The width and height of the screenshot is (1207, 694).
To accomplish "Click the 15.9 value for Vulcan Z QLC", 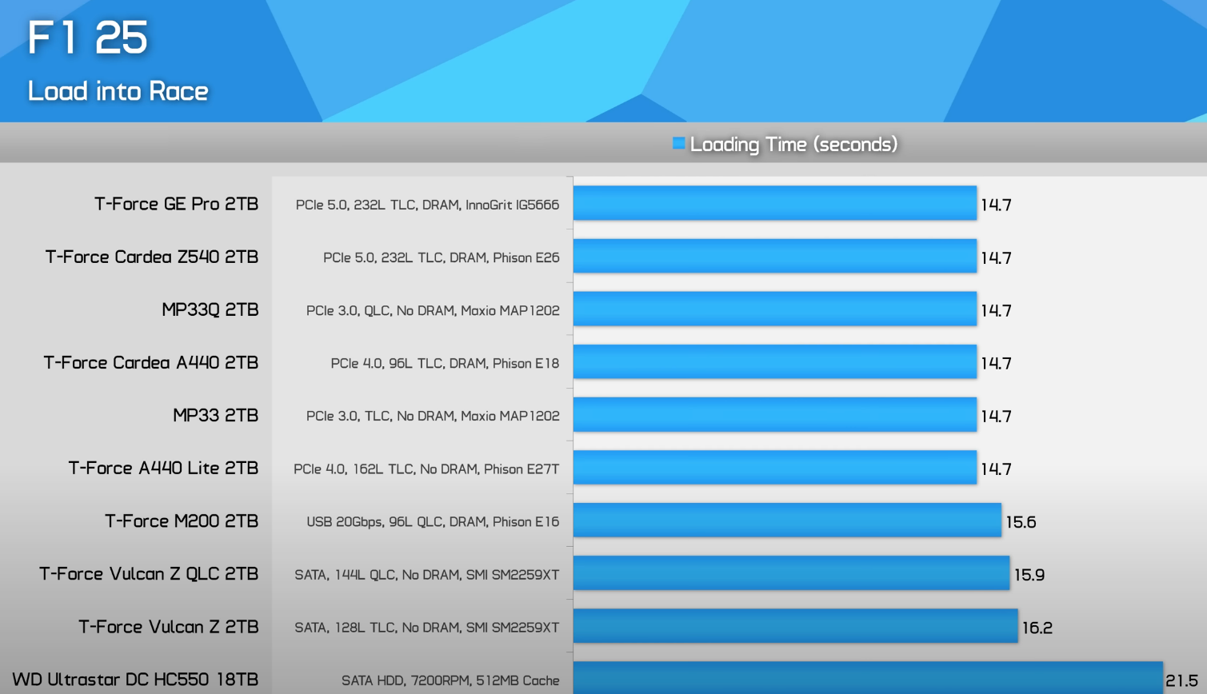I will click(x=1029, y=575).
